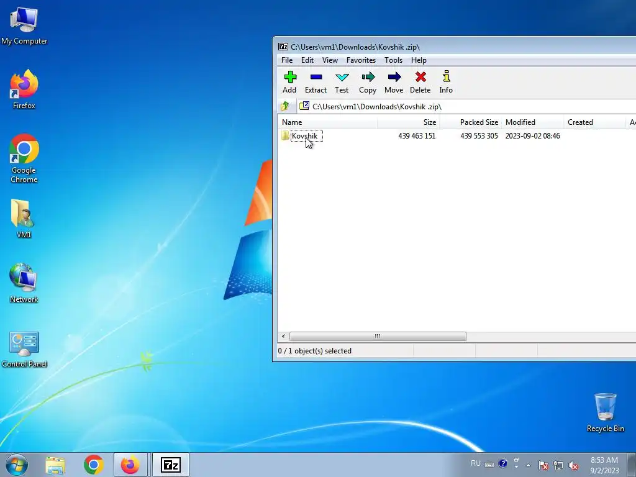Image resolution: width=636 pixels, height=477 pixels.
Task: Click the 7z taskbar button
Action: (x=171, y=465)
